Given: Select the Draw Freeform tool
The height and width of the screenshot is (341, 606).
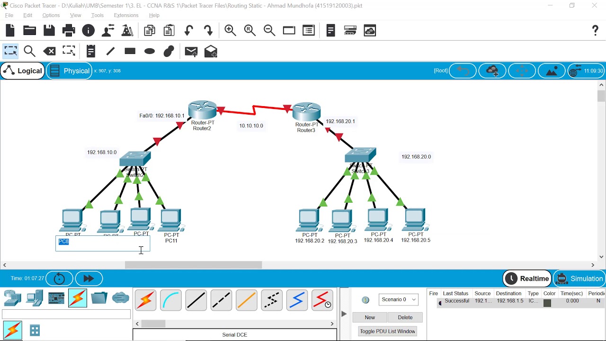Looking at the screenshot, I should 169,51.
